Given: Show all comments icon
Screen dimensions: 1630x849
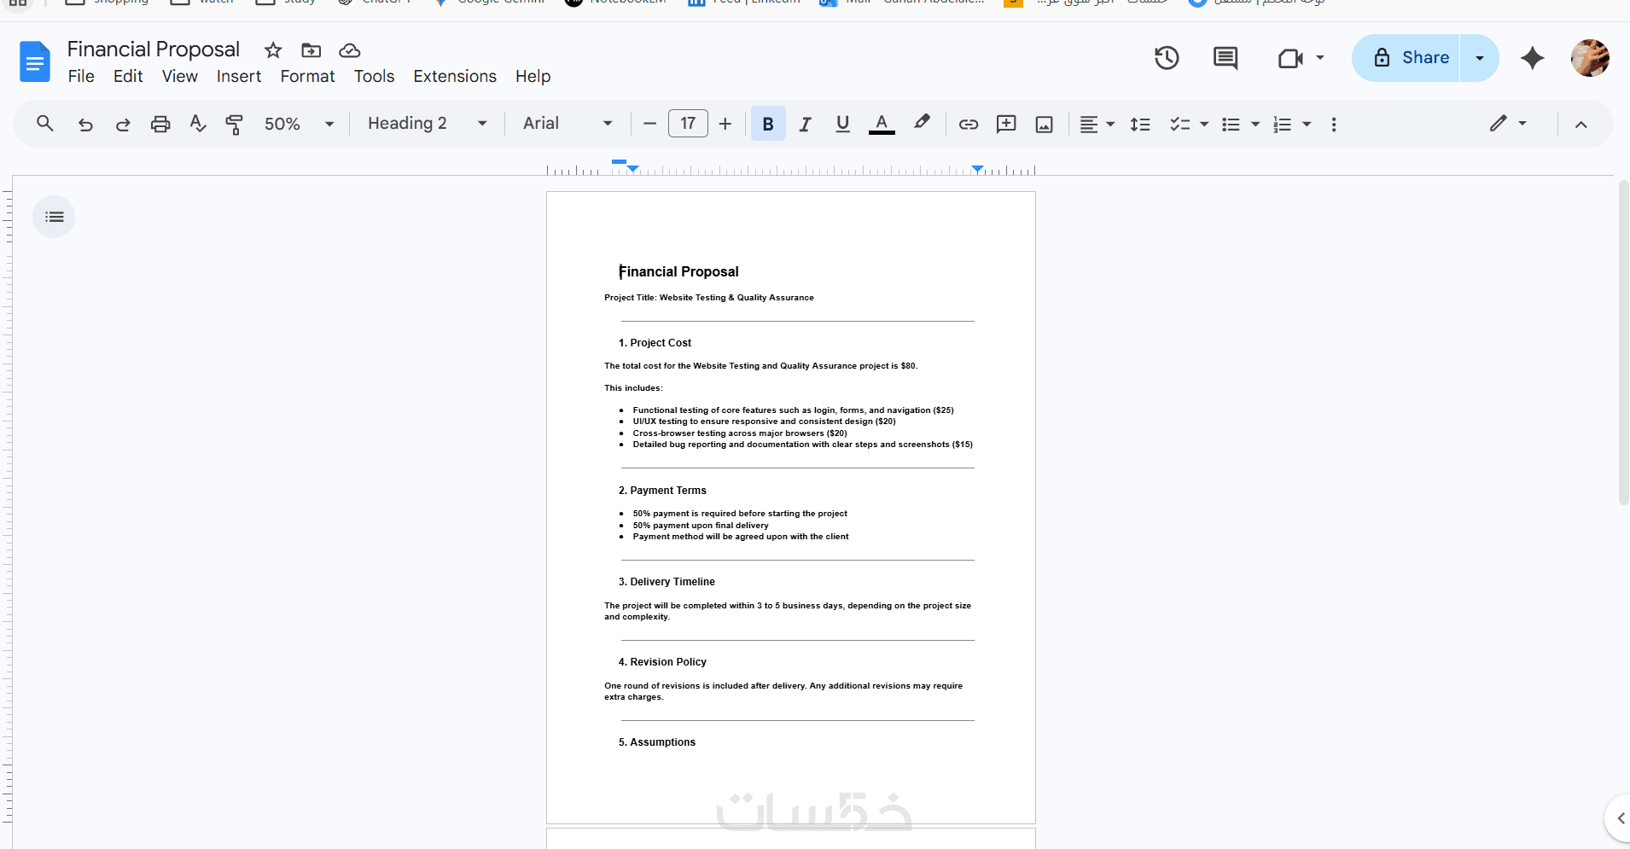Looking at the screenshot, I should pos(1225,58).
